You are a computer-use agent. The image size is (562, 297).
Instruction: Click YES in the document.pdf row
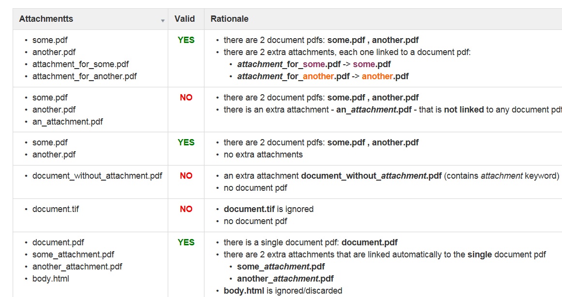(x=186, y=242)
